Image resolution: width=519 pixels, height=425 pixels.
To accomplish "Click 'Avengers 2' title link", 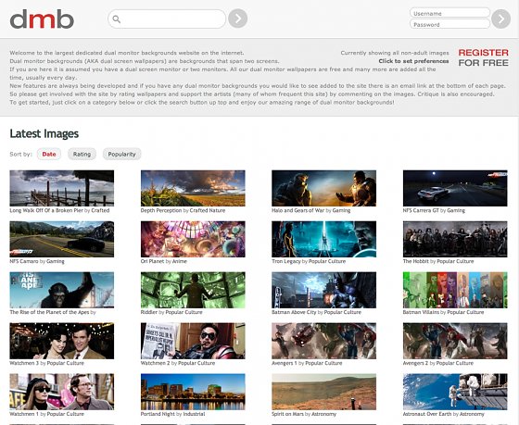I will click(415, 363).
